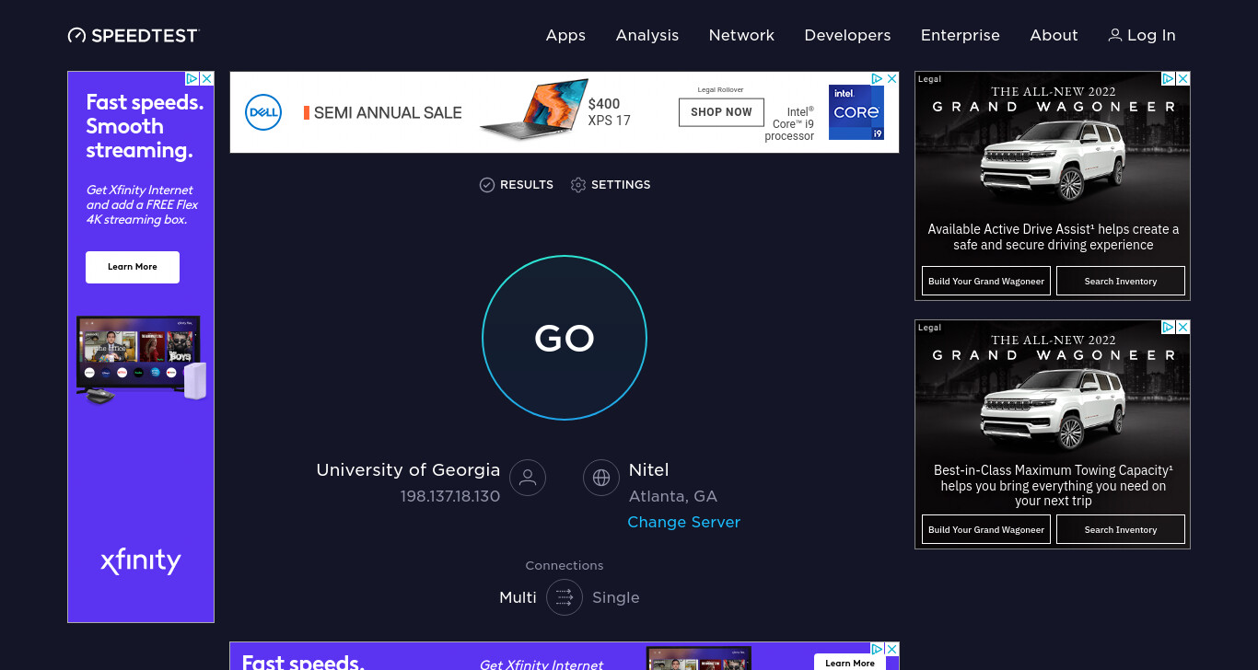Click the Log In link

tap(1142, 35)
